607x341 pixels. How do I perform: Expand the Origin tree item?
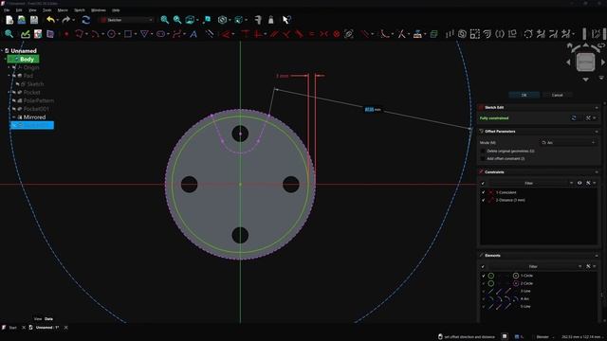[9, 67]
